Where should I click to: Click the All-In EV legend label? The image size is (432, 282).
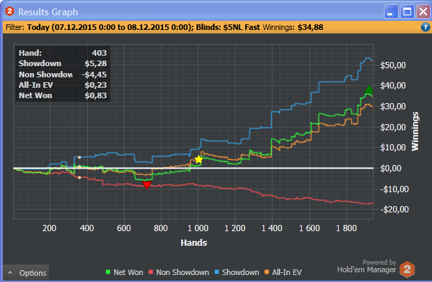tap(287, 272)
